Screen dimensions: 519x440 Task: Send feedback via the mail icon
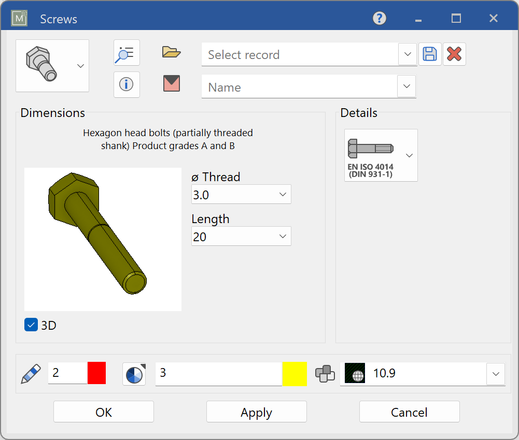[171, 84]
